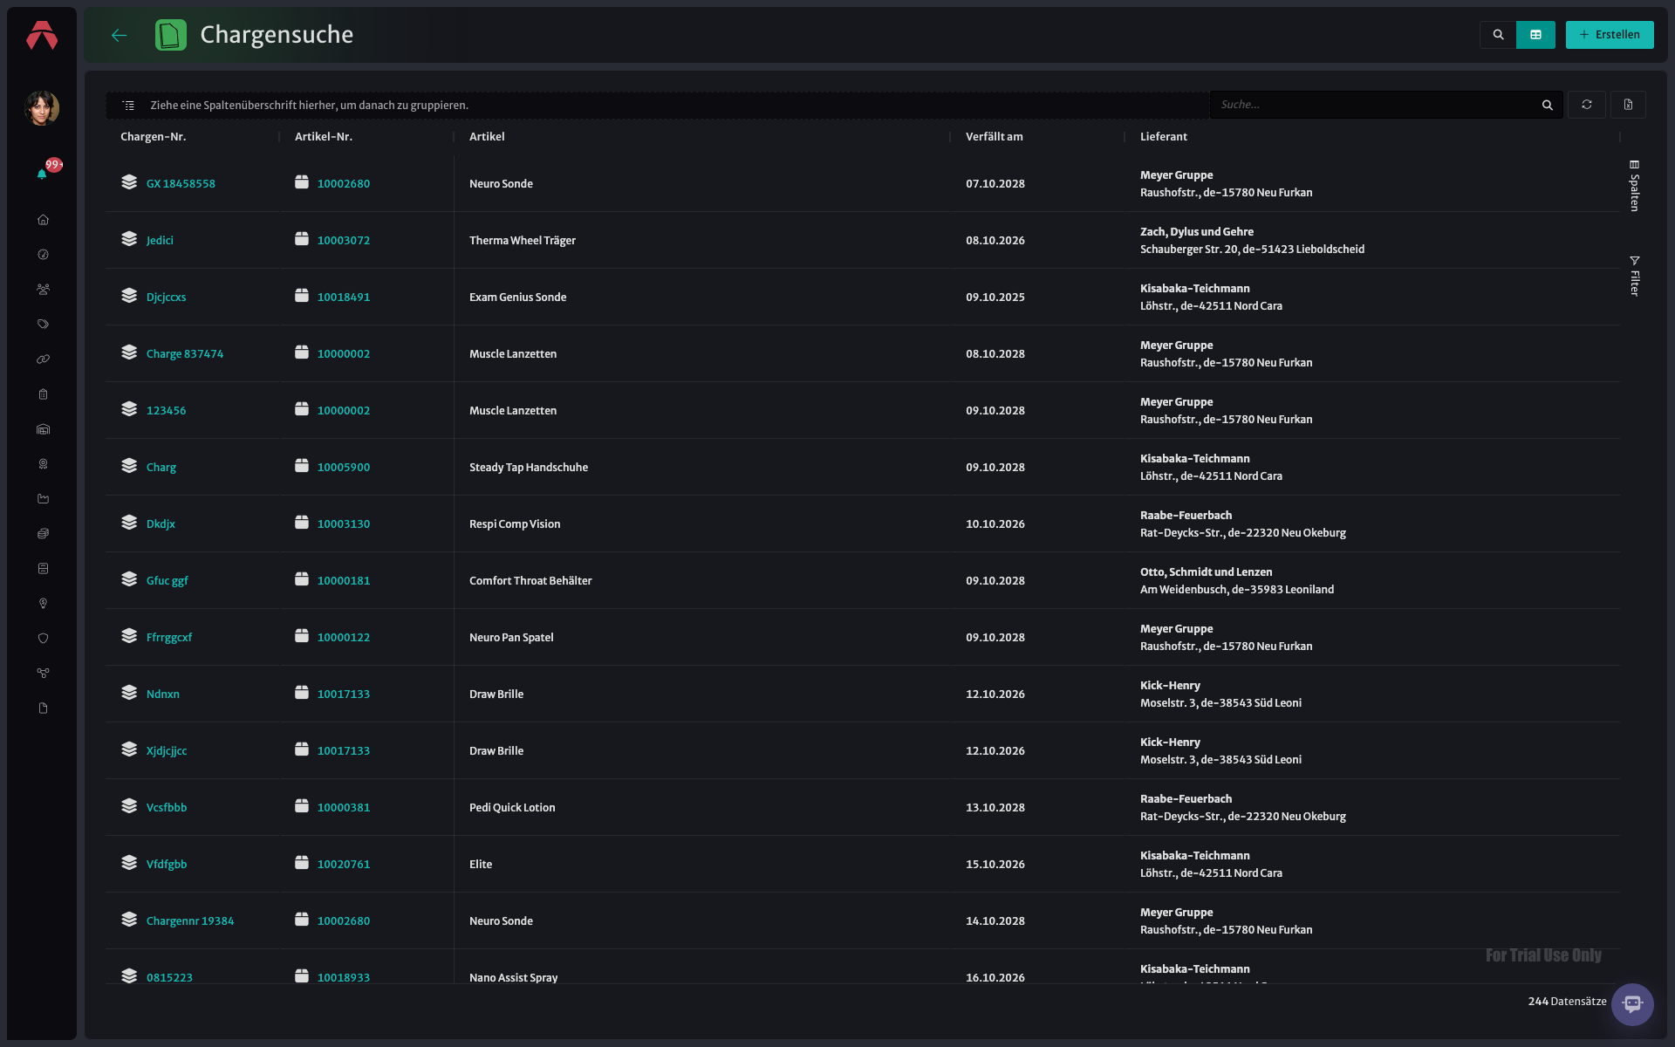Open the Spalten side panel

point(1634,185)
